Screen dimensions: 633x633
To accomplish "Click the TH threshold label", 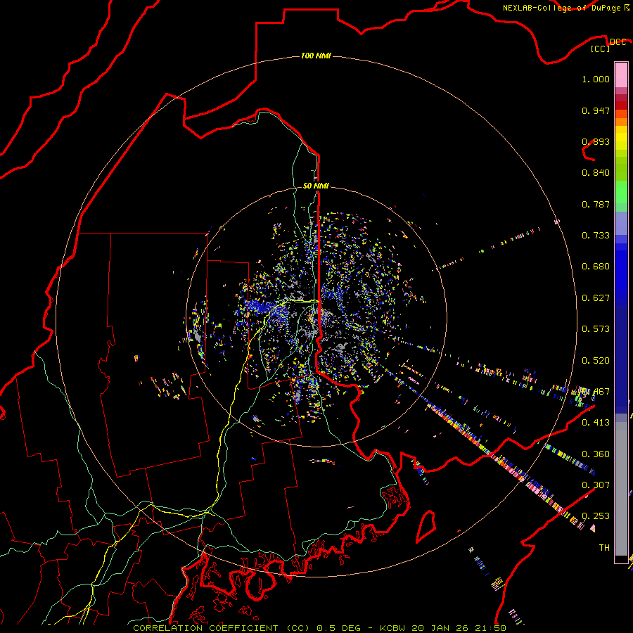I will [x=604, y=548].
